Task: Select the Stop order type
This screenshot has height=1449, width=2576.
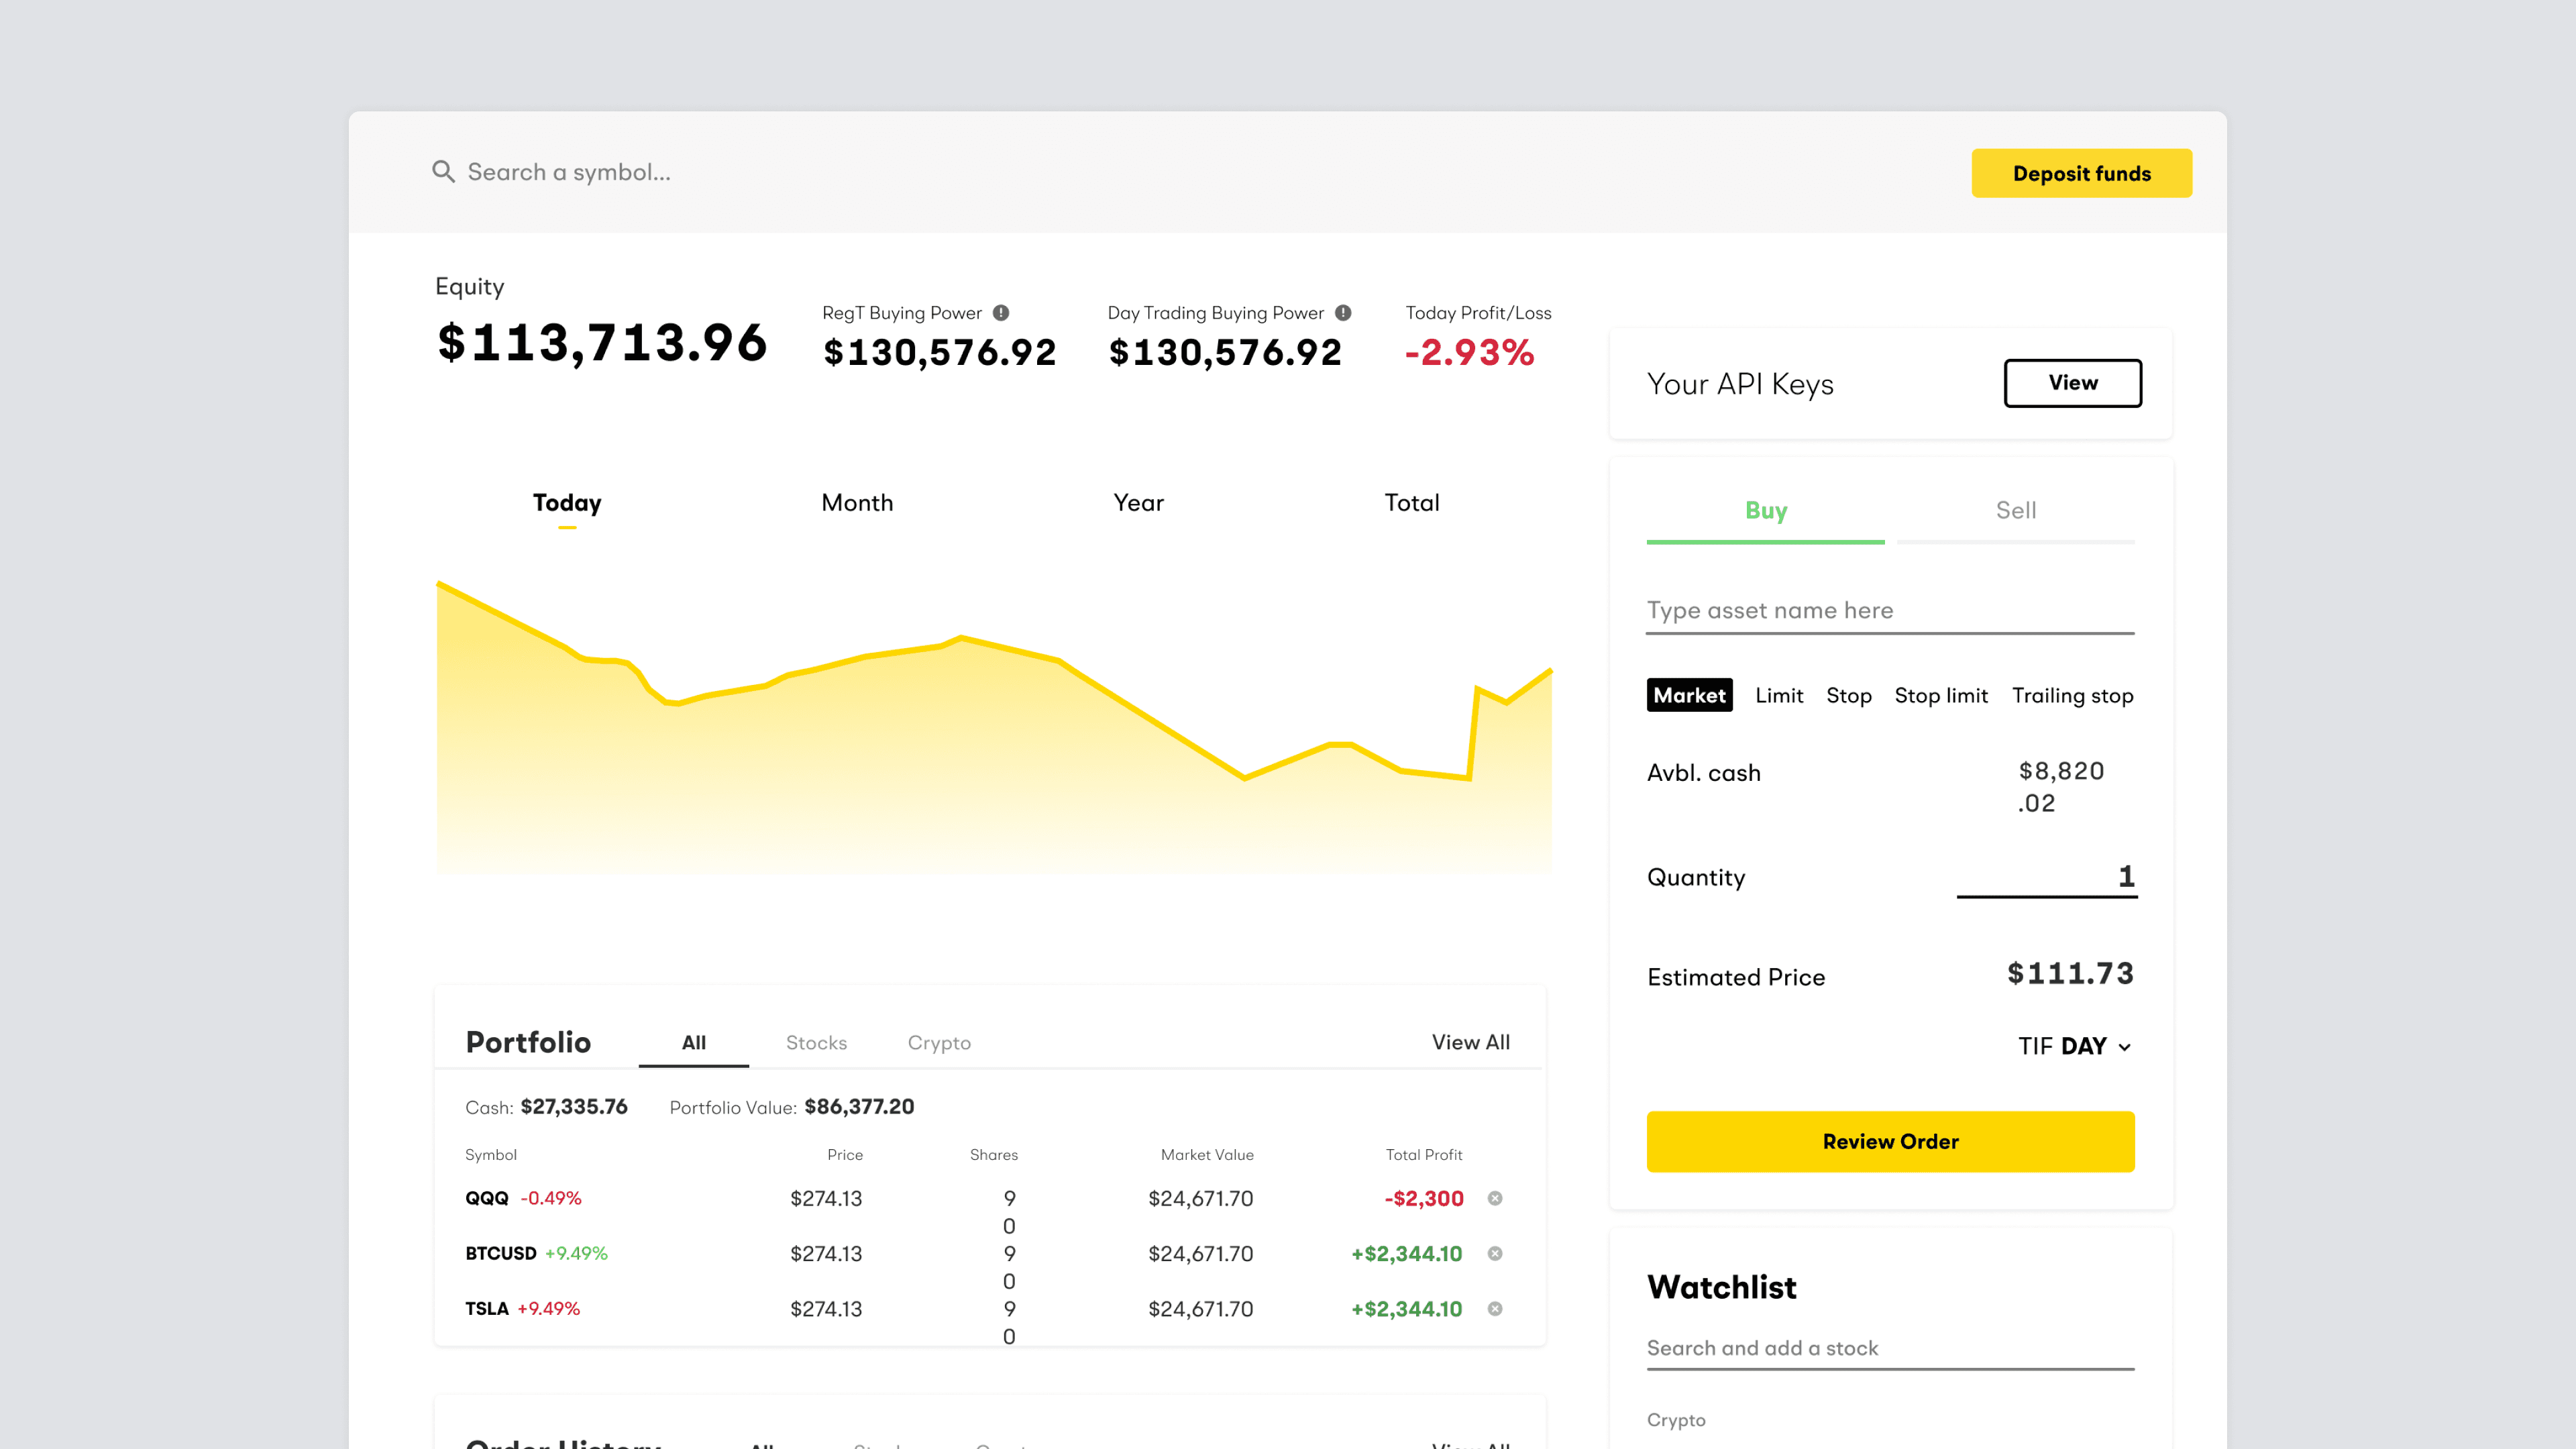Action: click(1848, 696)
